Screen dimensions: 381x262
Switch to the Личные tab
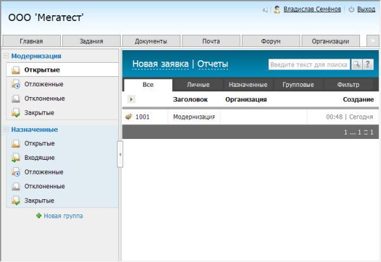198,85
